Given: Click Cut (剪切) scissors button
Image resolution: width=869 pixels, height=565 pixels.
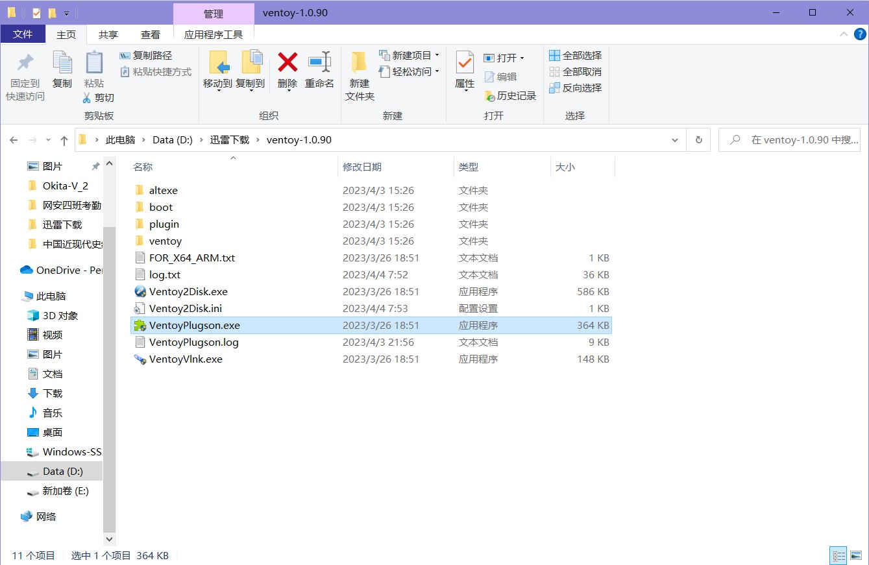Looking at the screenshot, I should click(99, 97).
